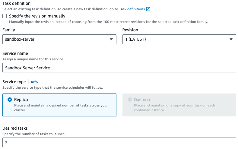Click the Info link next to Service type
This screenshot has width=238, height=149.
click(34, 82)
